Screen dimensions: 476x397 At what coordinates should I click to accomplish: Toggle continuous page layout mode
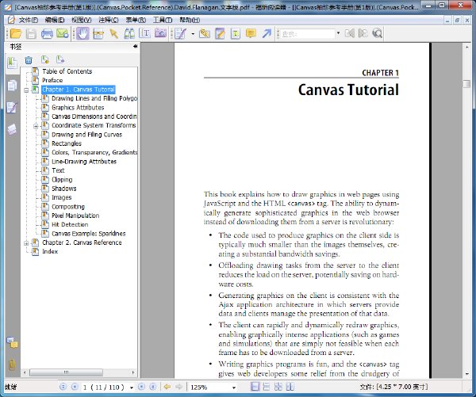267,387
